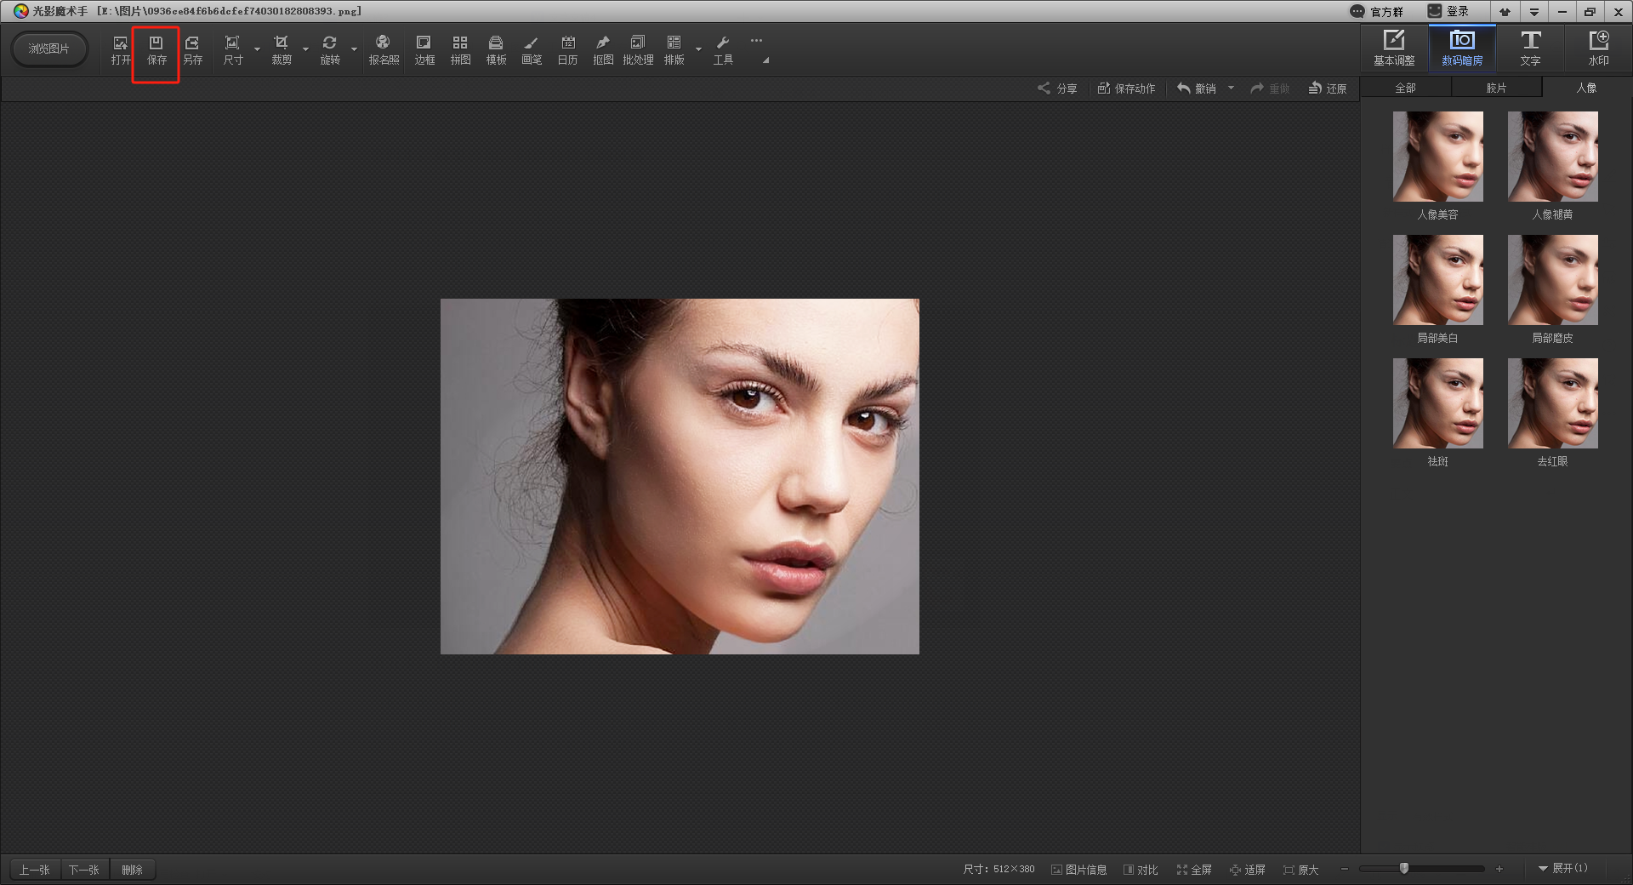
Task: Switch to the 基本调整 panel
Action: 1394,49
